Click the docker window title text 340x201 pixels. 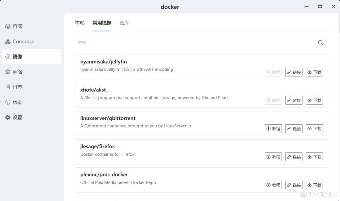click(x=170, y=7)
